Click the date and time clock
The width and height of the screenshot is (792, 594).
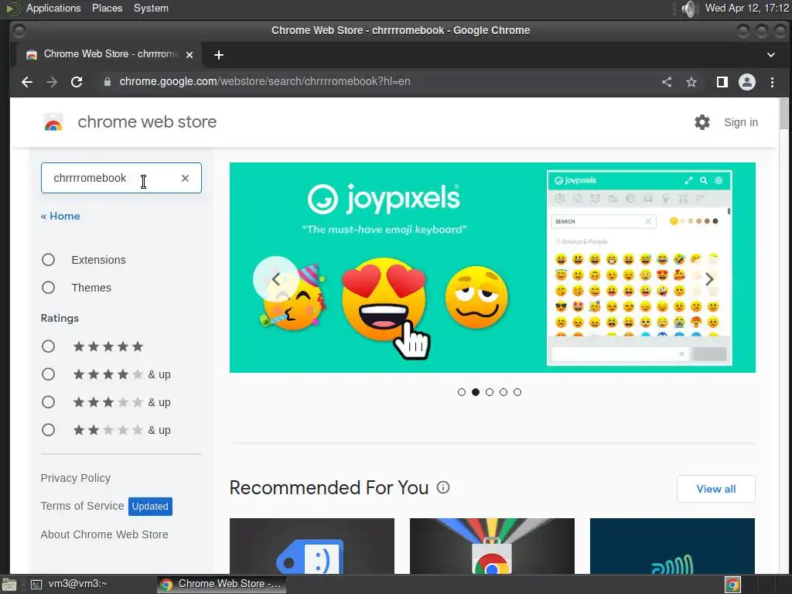pos(746,9)
